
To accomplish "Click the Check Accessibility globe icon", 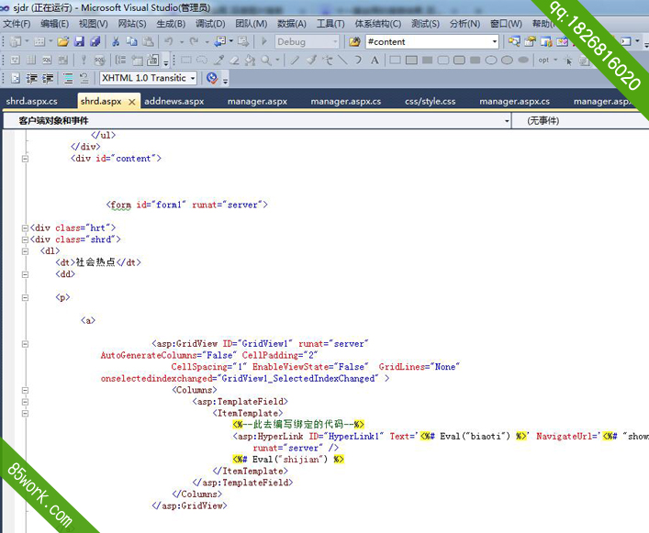I will click(x=212, y=78).
